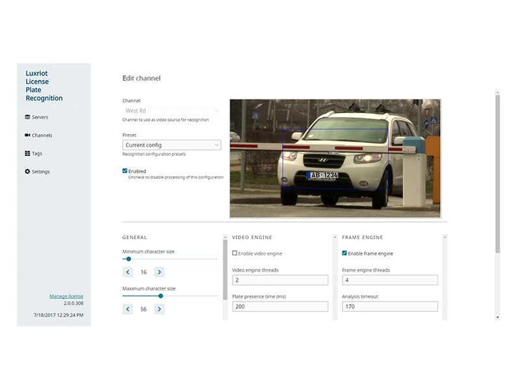The image size is (520, 390).
Task: Click the timestamp 7/18/2017 12:29:24 PM
Action: (x=58, y=315)
